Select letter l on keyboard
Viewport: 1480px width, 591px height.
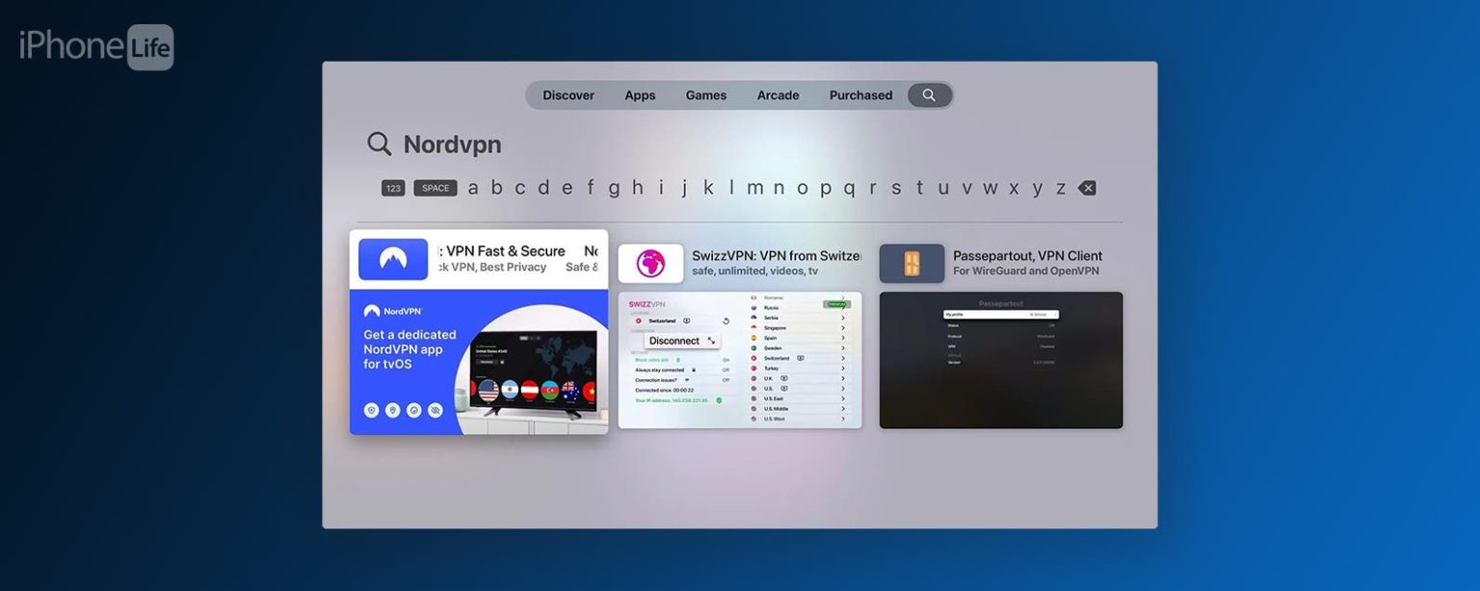point(731,189)
